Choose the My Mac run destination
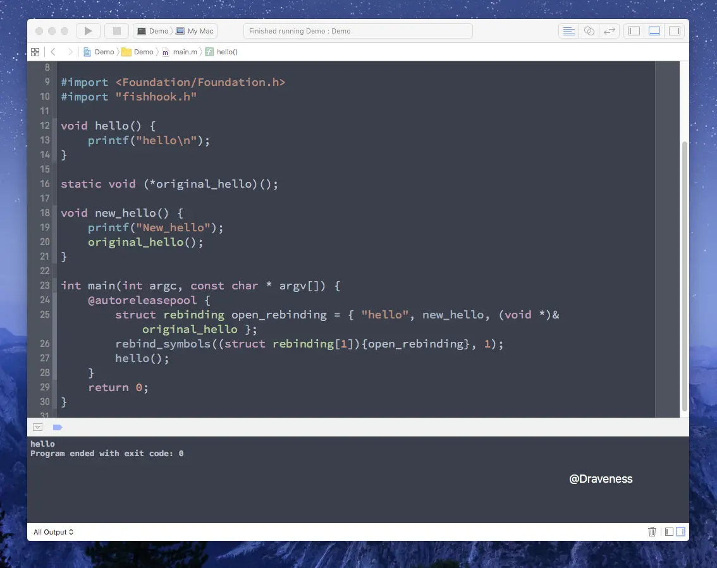 pos(195,31)
